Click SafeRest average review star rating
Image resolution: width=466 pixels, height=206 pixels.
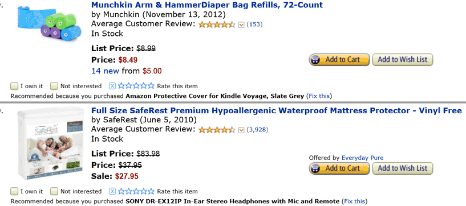click(217, 130)
